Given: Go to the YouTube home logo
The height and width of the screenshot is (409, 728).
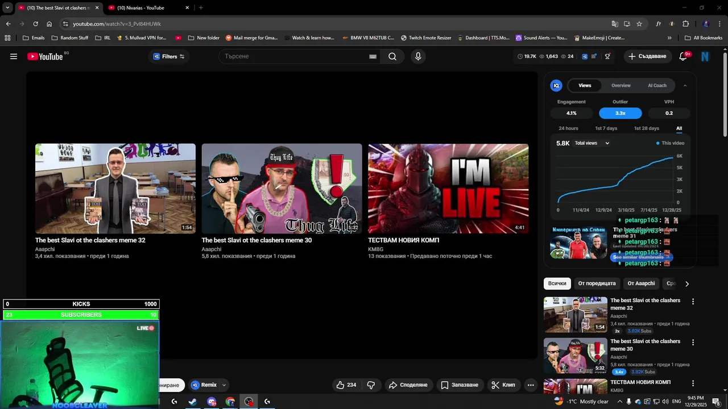Looking at the screenshot, I should pyautogui.click(x=45, y=56).
